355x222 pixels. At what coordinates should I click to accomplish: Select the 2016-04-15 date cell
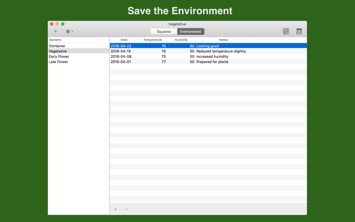coord(121,51)
